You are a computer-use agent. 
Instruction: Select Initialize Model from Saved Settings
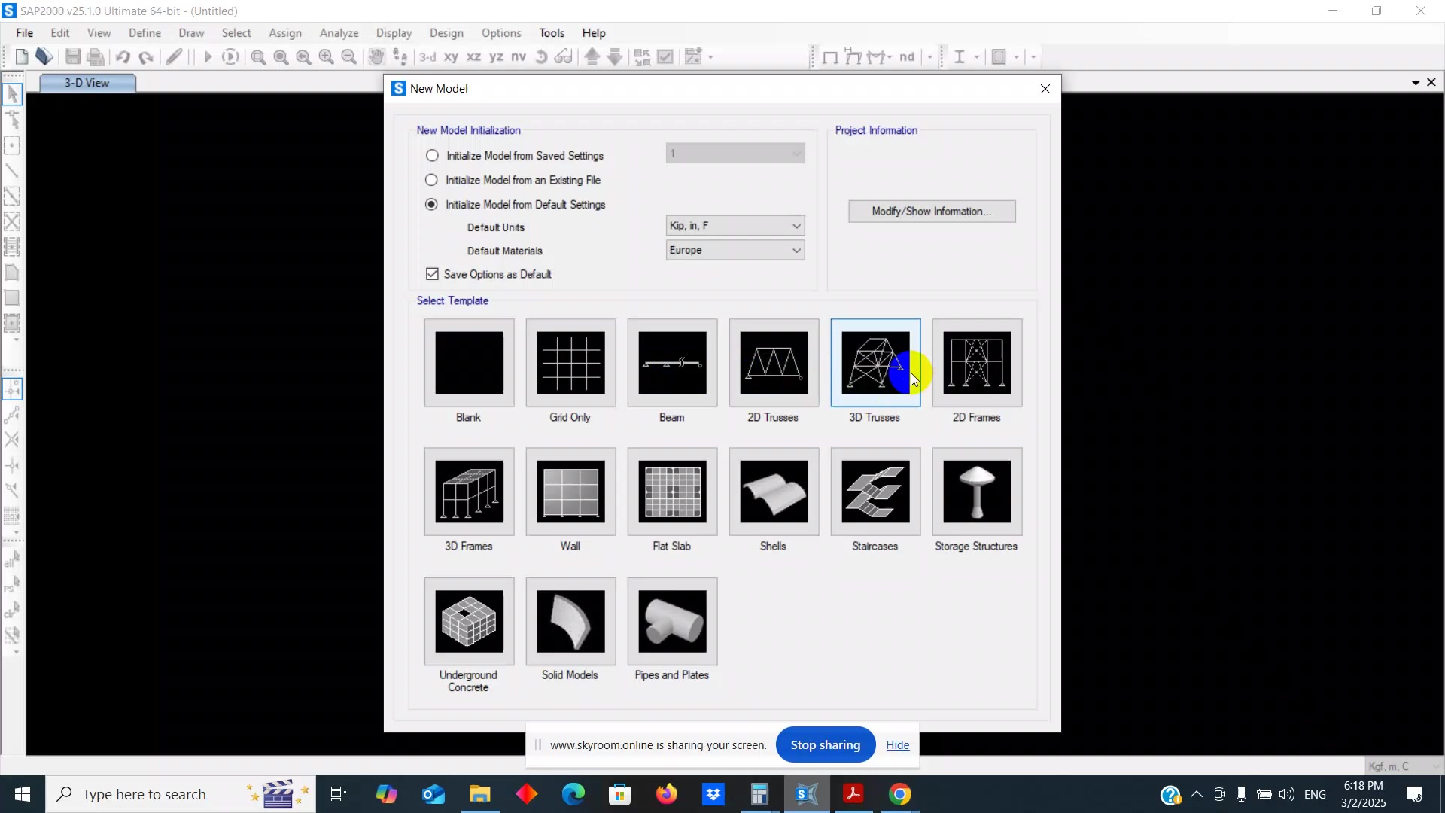432,156
